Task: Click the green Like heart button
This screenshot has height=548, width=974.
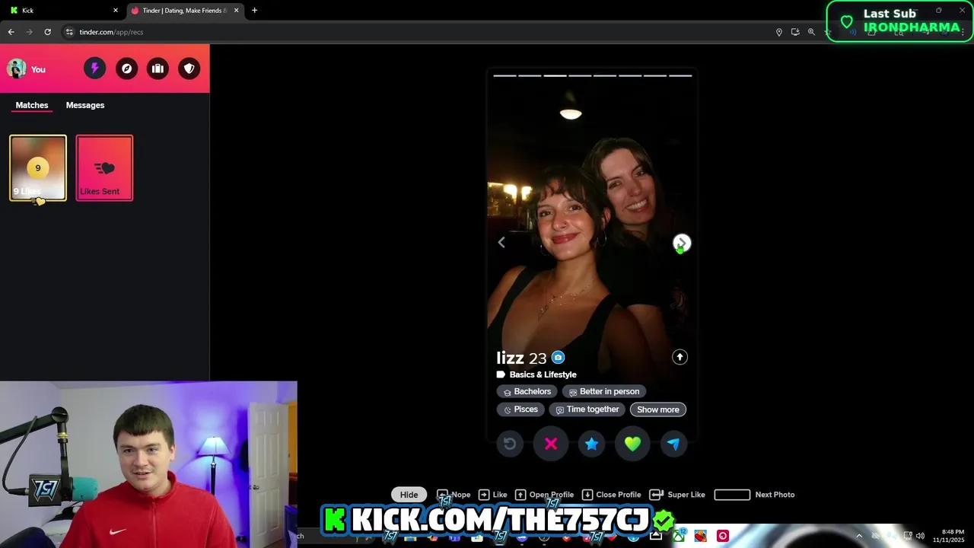Action: (632, 444)
